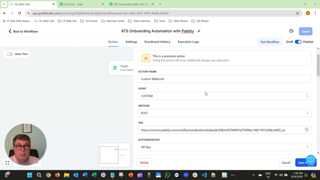
Task: Open the Enrollment History tab
Action: click(157, 42)
